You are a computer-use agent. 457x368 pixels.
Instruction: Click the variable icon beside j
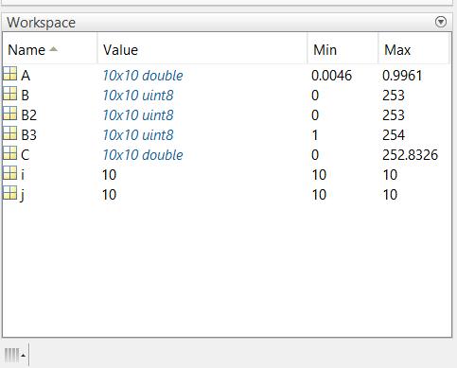coord(9,193)
